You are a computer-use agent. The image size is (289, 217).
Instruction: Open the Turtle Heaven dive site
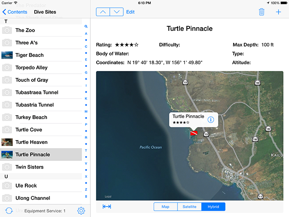pos(32,142)
